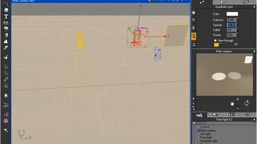Select Sun light in the layer tree
This screenshot has width=257, height=144.
pos(205,134)
